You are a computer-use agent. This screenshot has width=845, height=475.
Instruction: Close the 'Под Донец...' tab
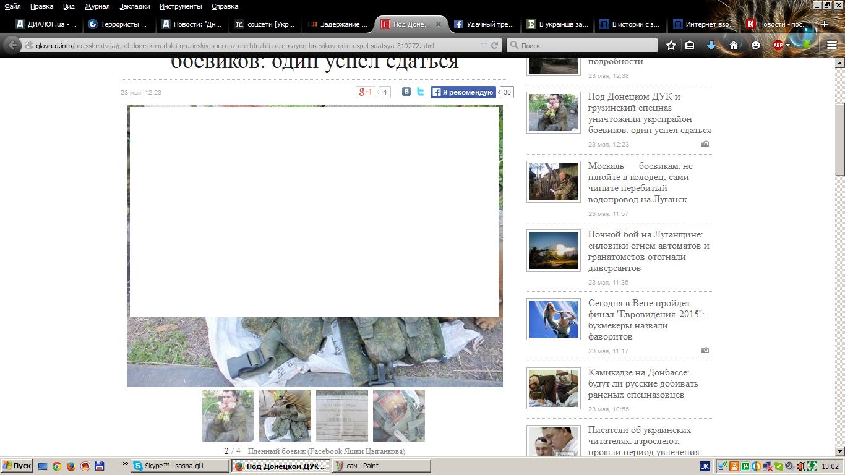439,24
